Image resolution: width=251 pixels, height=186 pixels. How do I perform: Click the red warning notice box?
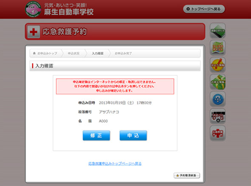(115, 86)
